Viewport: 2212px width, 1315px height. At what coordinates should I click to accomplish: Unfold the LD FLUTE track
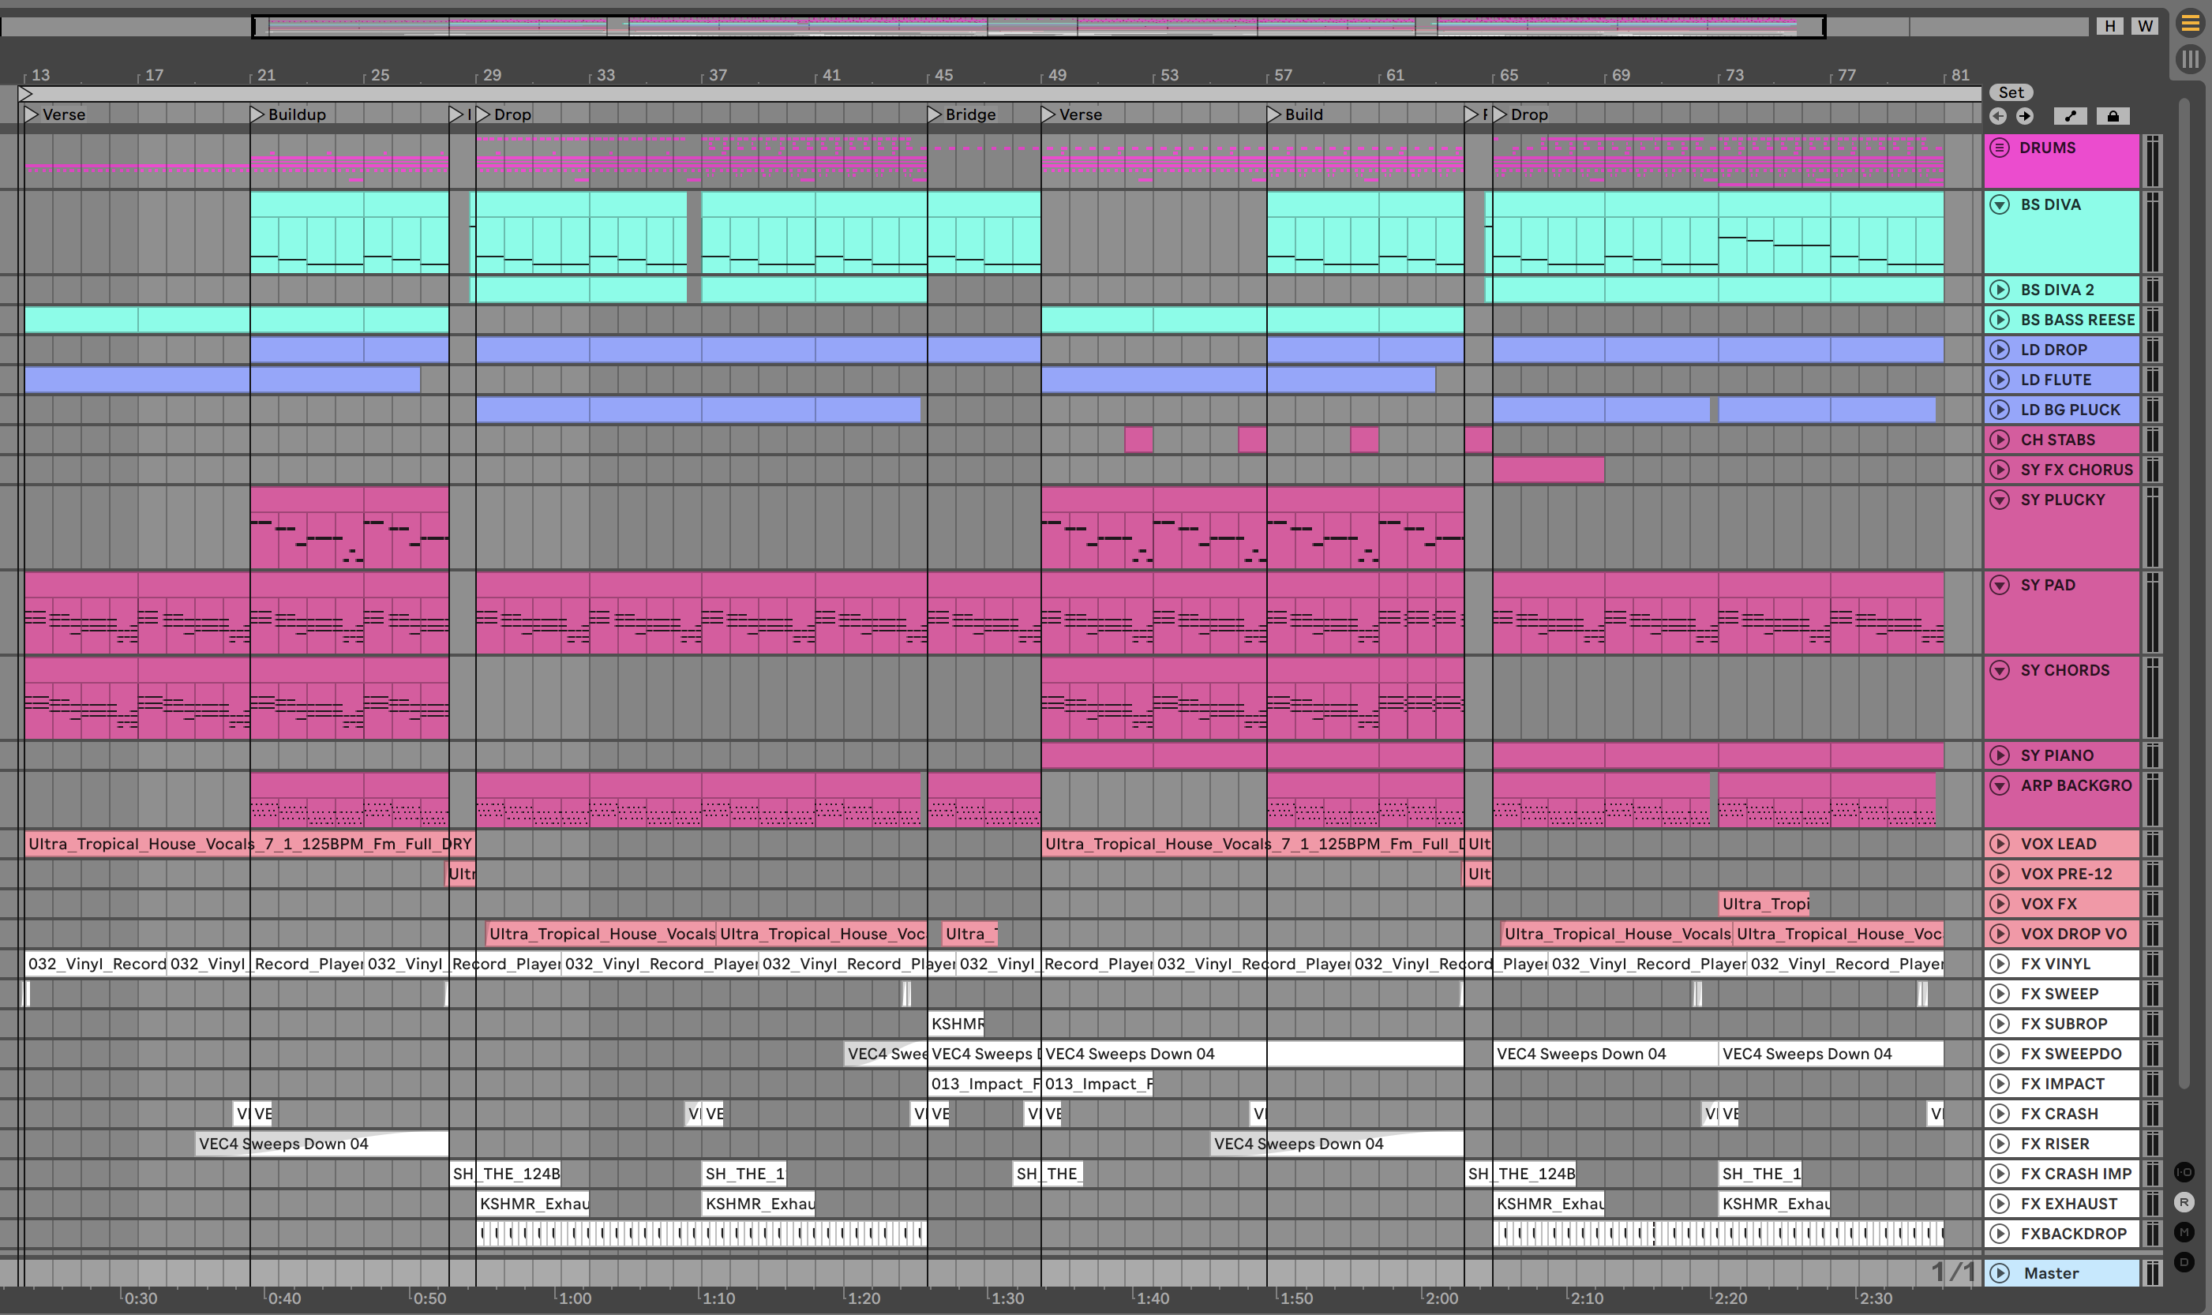pos(2000,380)
